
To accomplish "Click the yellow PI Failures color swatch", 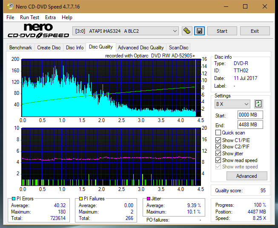I will (81, 199).
